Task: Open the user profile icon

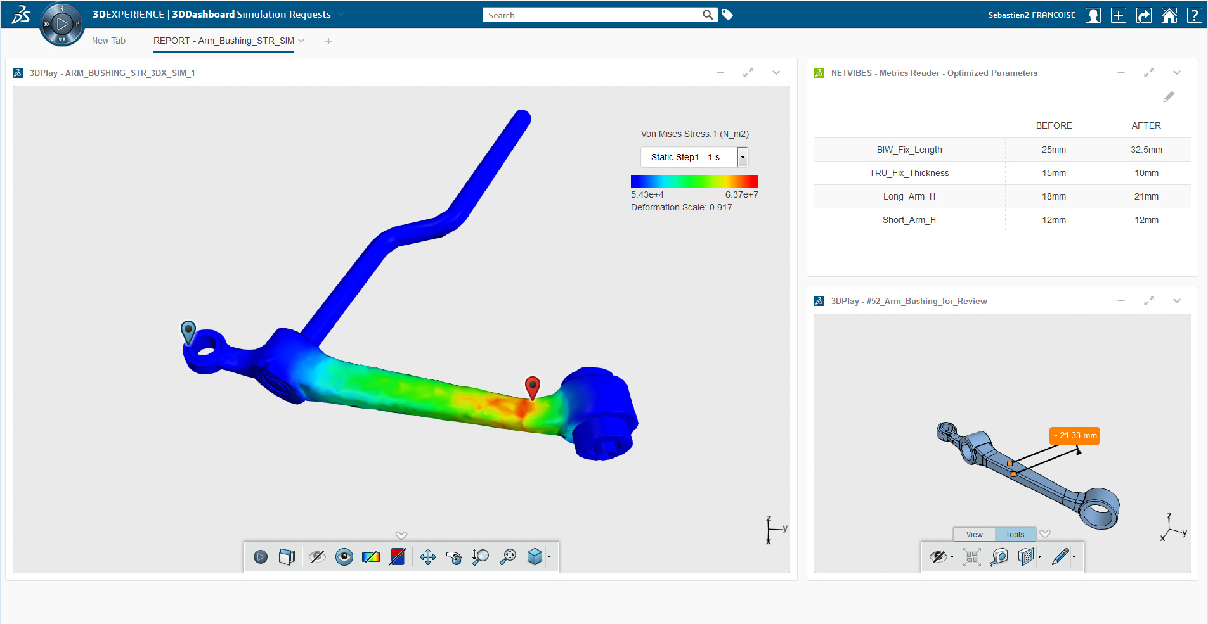Action: click(x=1093, y=15)
